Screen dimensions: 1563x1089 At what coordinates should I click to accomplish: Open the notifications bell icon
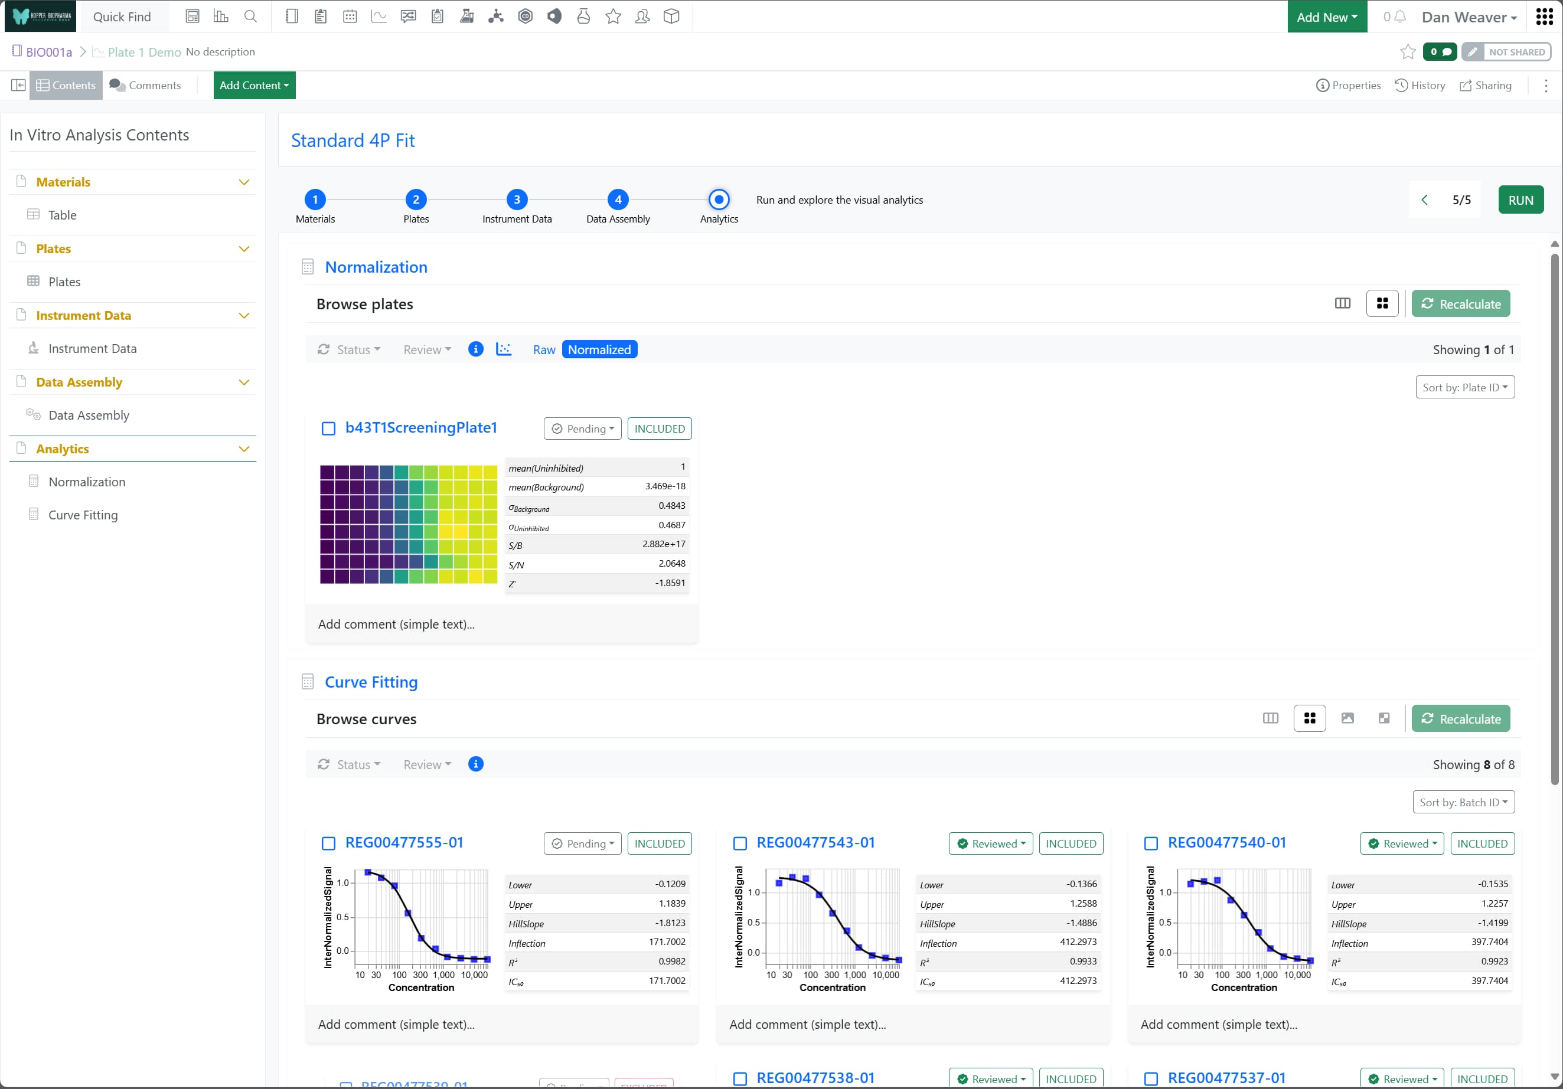pos(1399,17)
